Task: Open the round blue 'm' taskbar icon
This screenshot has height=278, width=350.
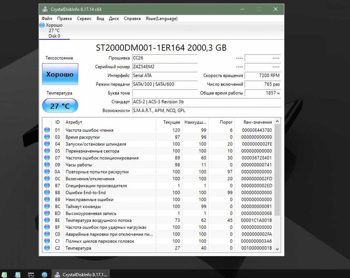Action: (44, 274)
